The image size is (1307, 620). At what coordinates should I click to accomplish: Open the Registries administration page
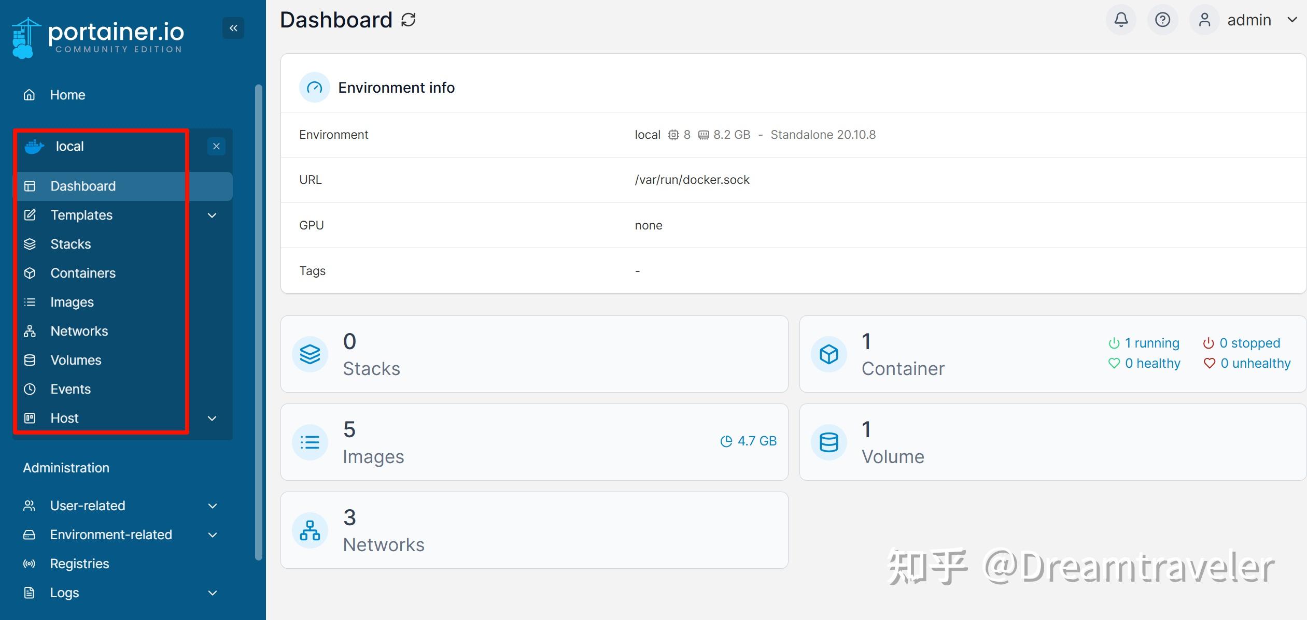(x=79, y=564)
